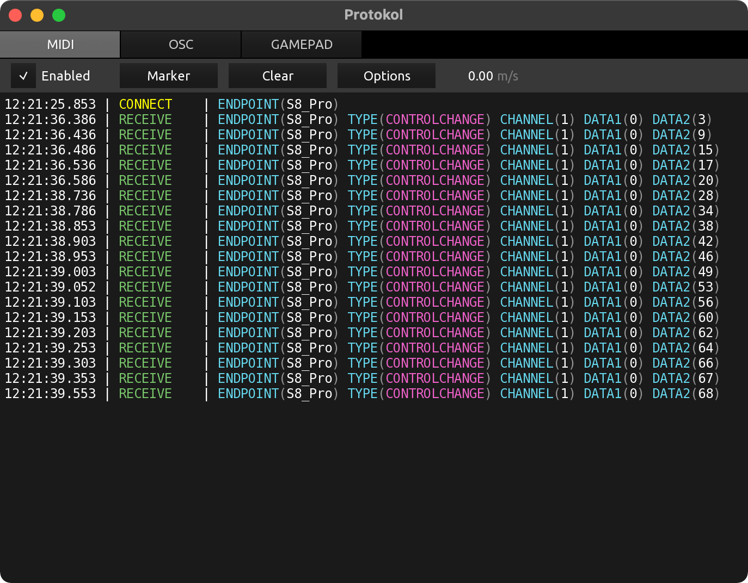The image size is (748, 583).
Task: Open the Options panel
Action: click(386, 76)
